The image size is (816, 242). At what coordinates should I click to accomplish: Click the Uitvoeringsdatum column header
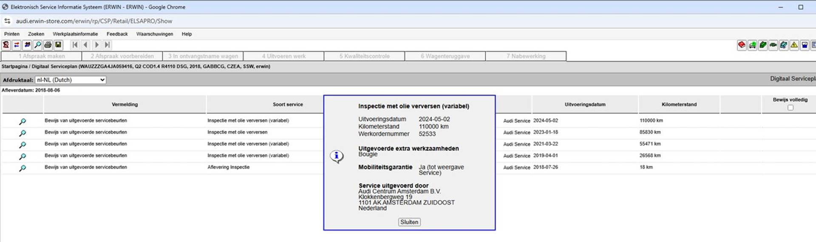coord(585,104)
